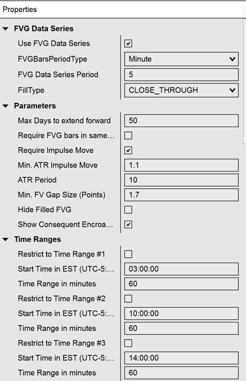Open the FillType dropdown showing CLOSE_THROUGH

[181, 90]
